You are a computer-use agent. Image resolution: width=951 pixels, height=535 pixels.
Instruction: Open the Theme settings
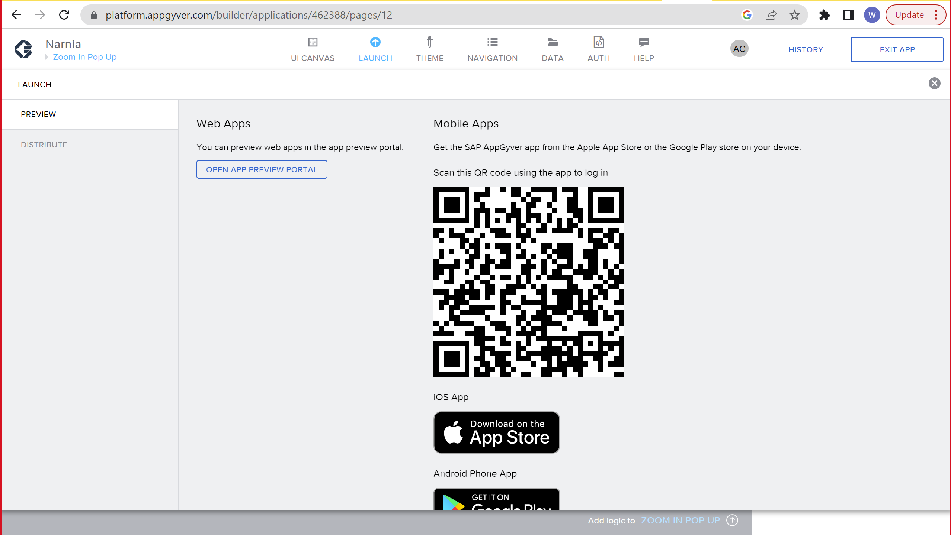(430, 49)
